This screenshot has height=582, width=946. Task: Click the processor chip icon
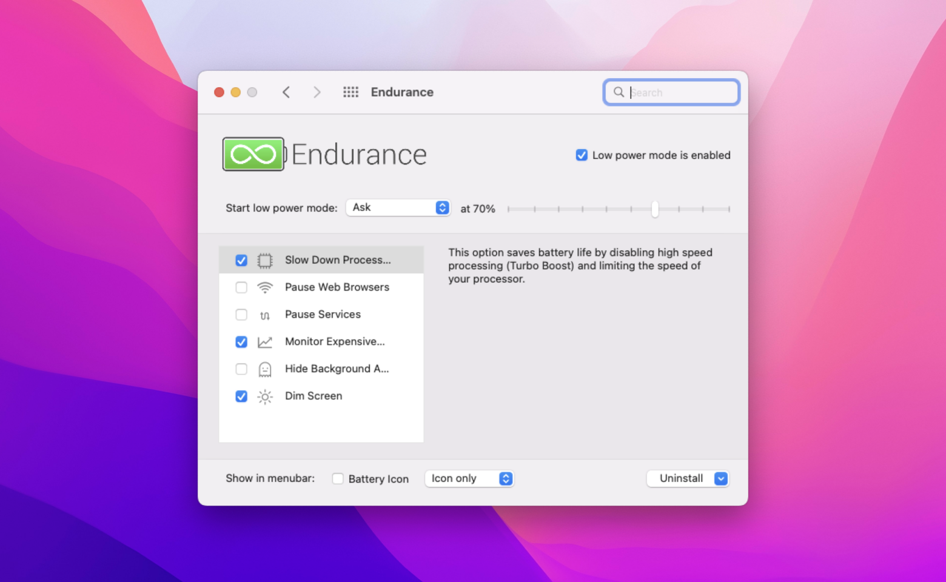265,261
